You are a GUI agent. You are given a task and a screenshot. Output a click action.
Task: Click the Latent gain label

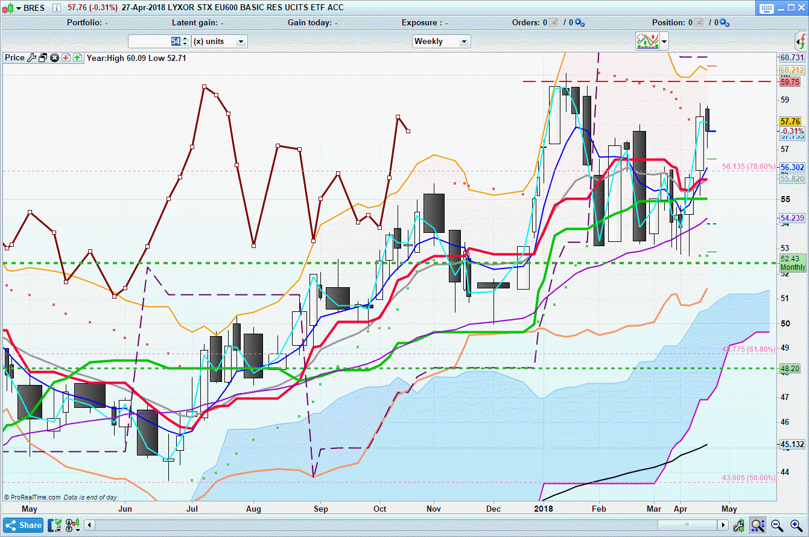pyautogui.click(x=198, y=23)
